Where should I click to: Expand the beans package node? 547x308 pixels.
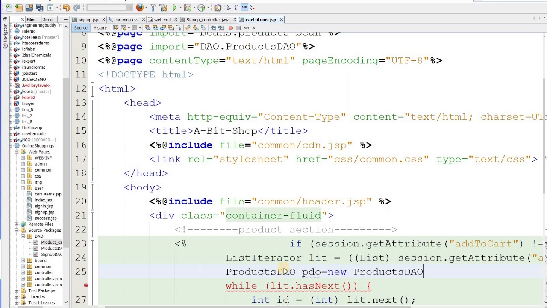click(23, 261)
